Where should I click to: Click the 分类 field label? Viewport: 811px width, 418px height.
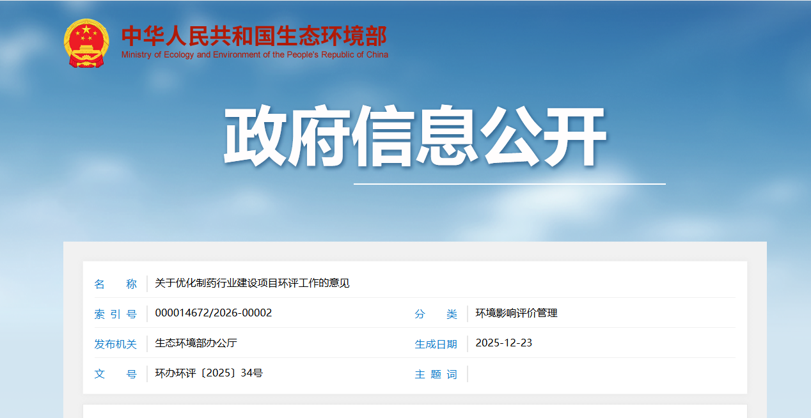(436, 314)
